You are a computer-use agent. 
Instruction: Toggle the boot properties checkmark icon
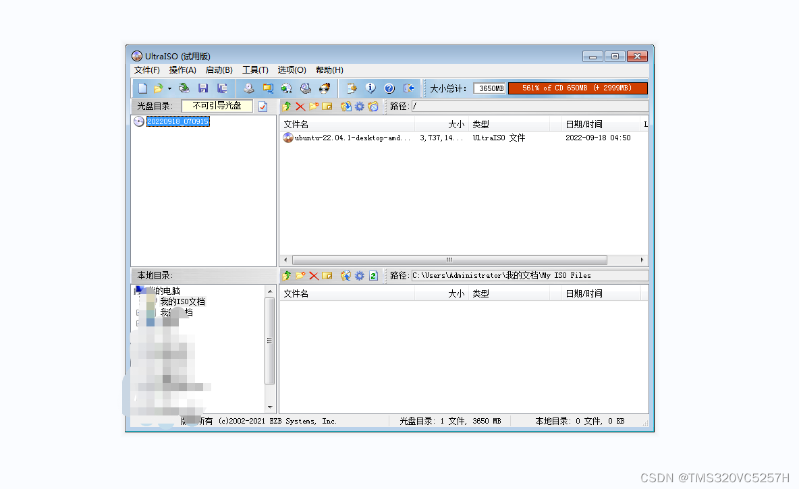[263, 106]
